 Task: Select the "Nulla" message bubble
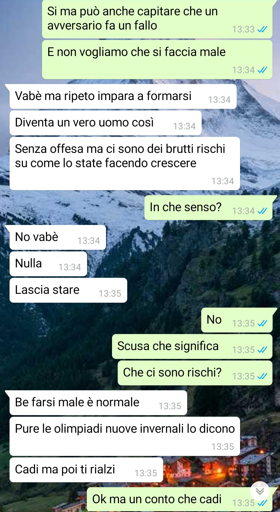pos(48,264)
